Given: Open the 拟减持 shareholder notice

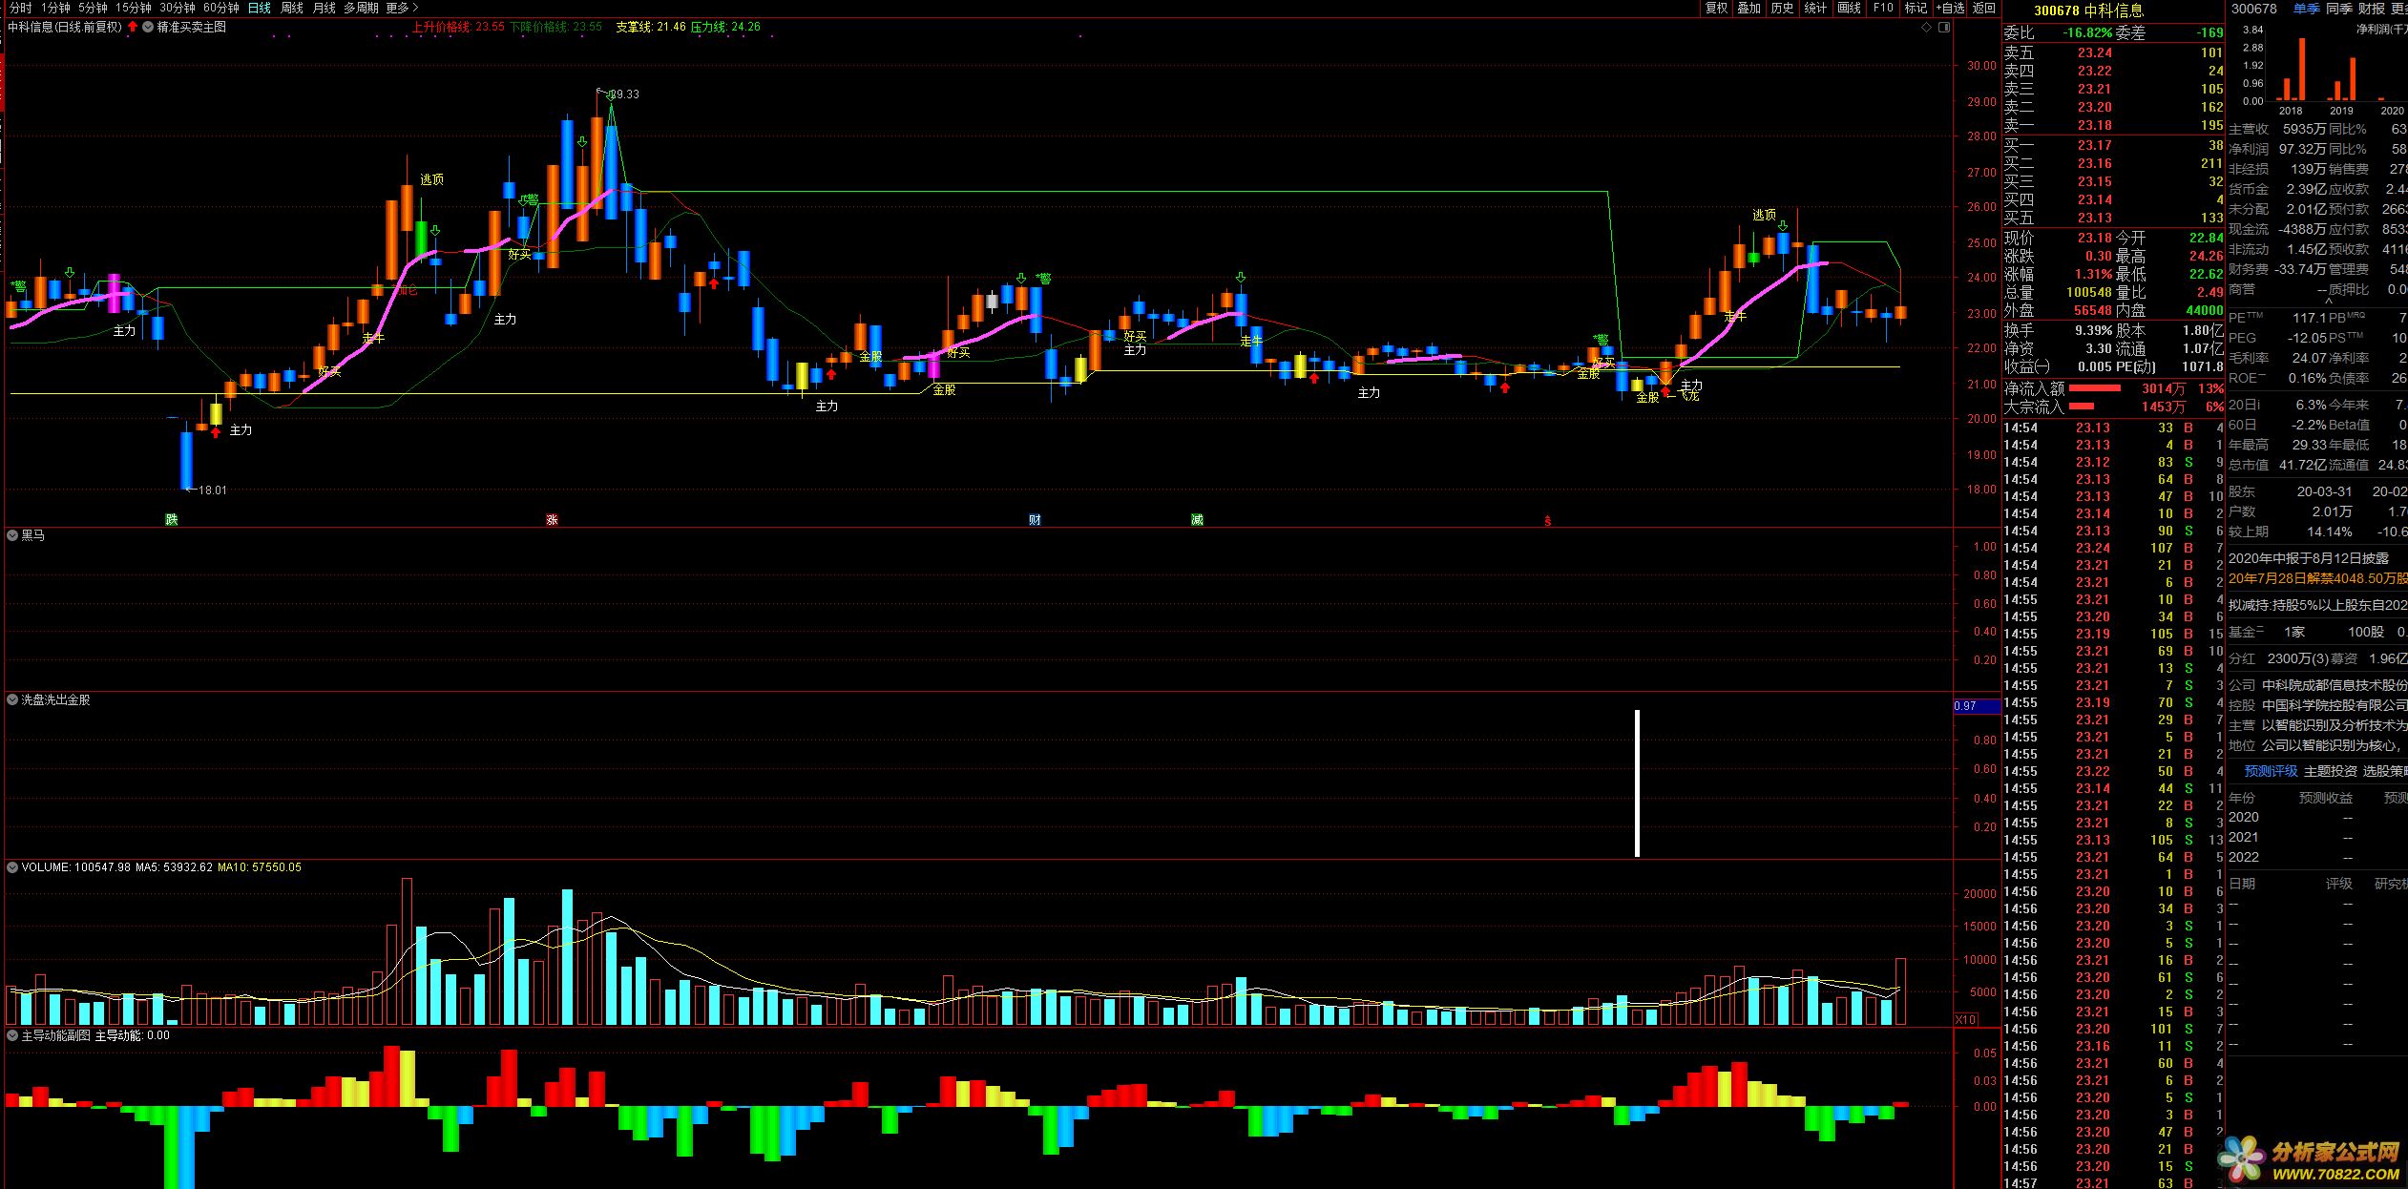Looking at the screenshot, I should click(x=2317, y=605).
